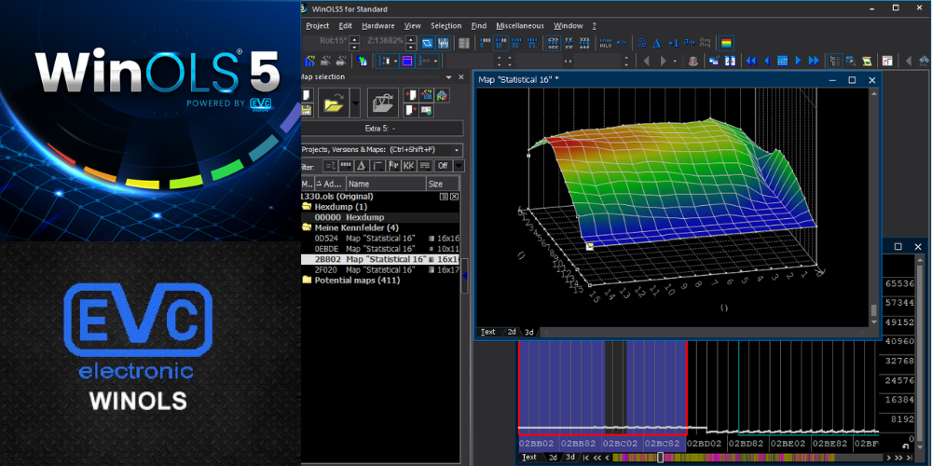Select 32-bit data view icon

516,43
